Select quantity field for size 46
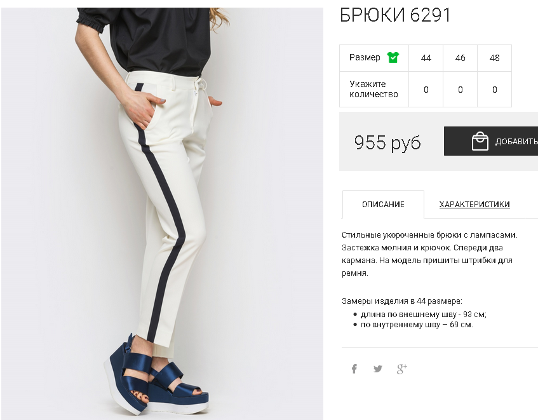Image resolution: width=538 pixels, height=420 pixels. [x=460, y=90]
